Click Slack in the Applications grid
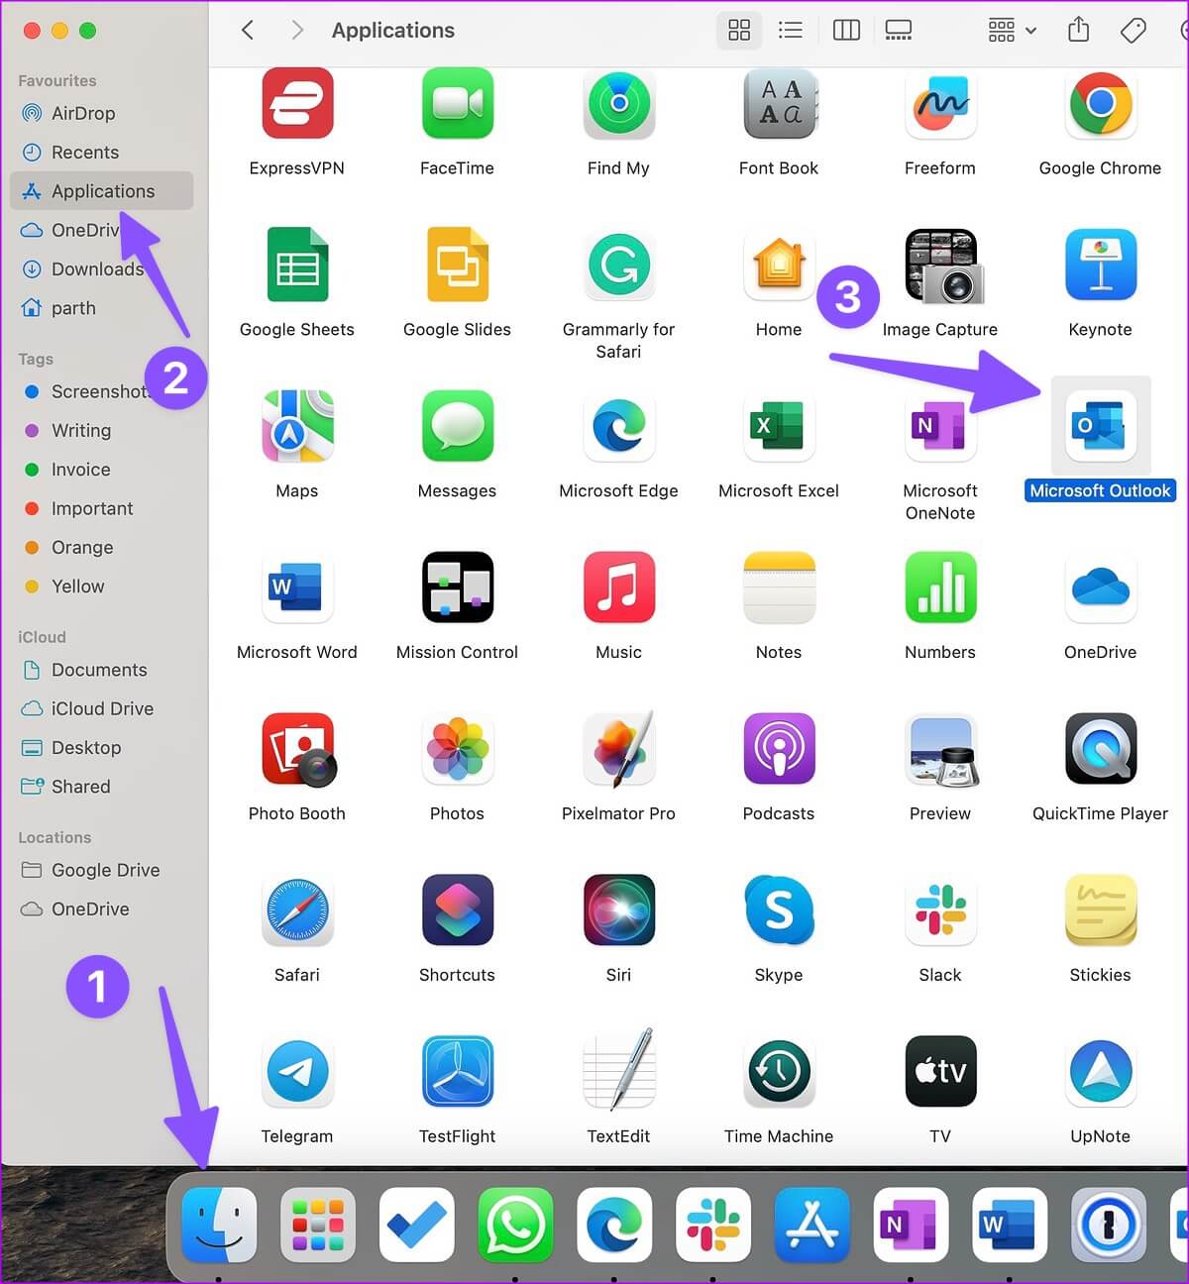Screen dimensions: 1189x1284 click(x=940, y=910)
